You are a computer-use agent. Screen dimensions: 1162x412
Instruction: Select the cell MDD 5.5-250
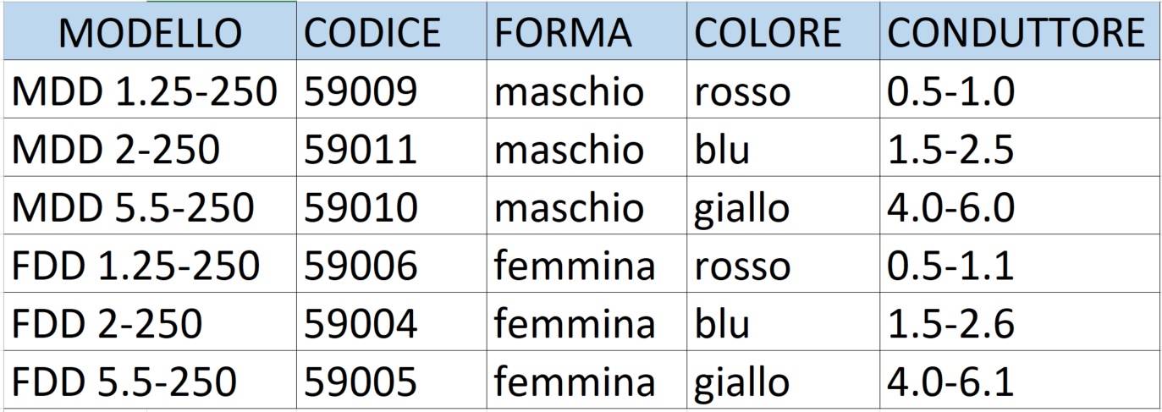[150, 206]
